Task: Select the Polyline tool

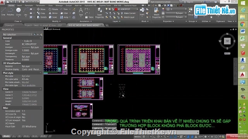Action: 10,12
